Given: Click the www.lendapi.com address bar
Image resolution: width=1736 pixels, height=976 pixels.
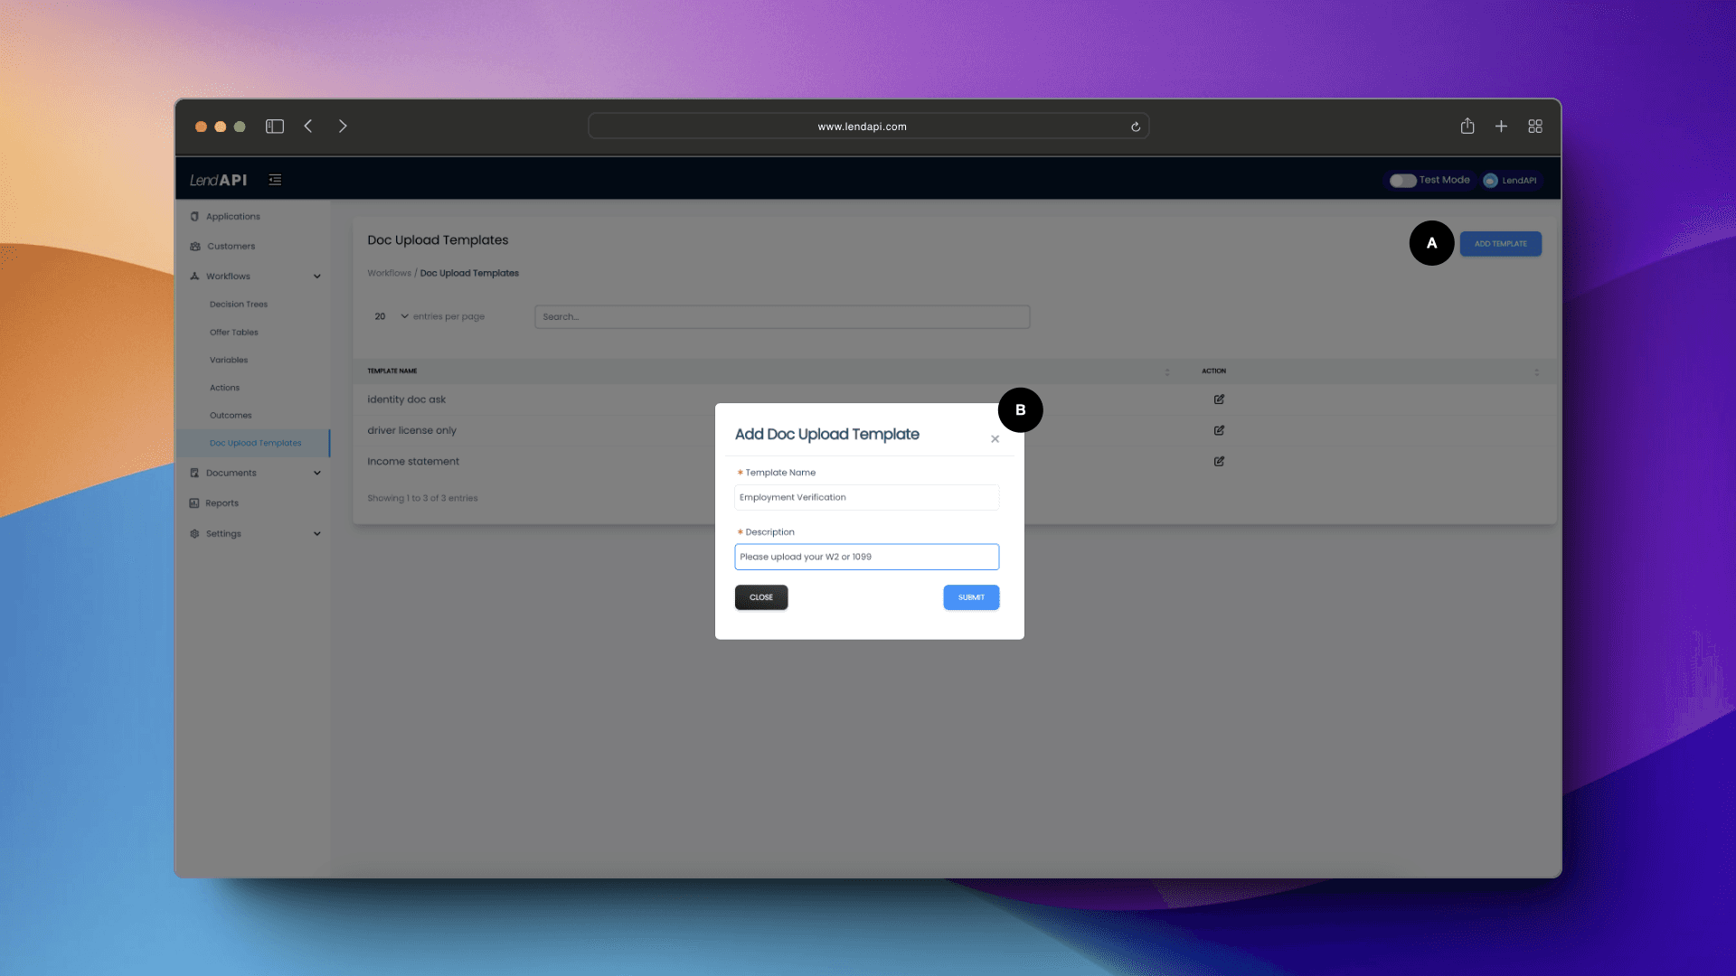Looking at the screenshot, I should [868, 127].
